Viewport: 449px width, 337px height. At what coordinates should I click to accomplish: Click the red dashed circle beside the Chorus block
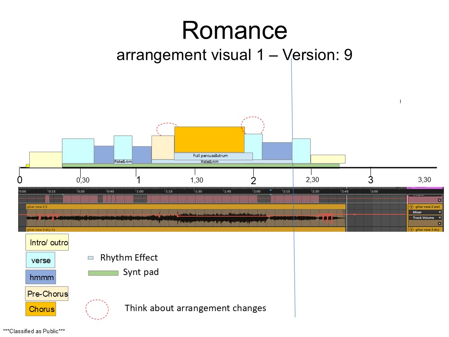(x=254, y=126)
